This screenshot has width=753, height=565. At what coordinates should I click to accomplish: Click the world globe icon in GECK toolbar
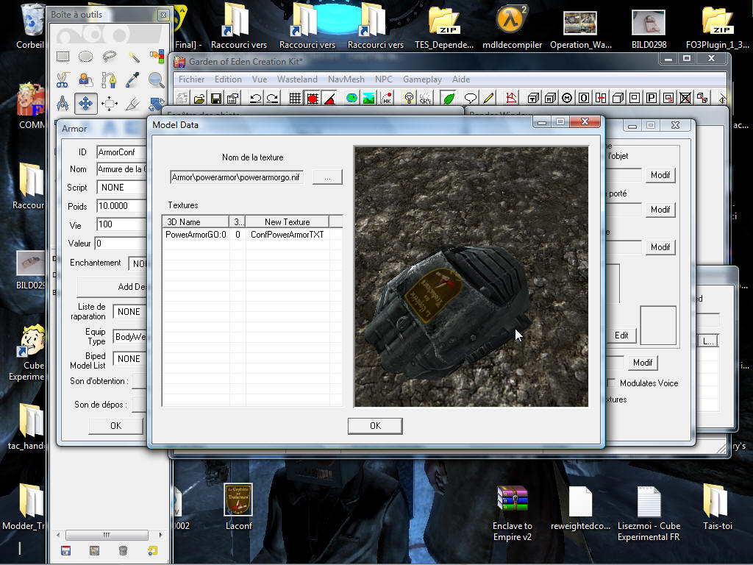click(352, 99)
